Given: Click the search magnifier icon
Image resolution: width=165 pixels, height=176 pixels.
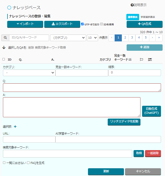Looking at the screenshot, I should point(5,38).
